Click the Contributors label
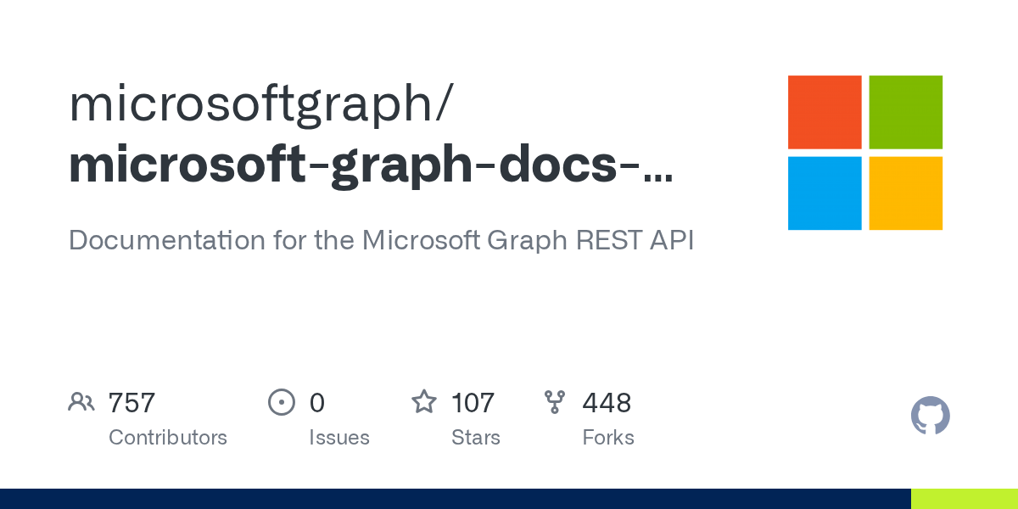The height and width of the screenshot is (509, 1018). pyautogui.click(x=168, y=438)
